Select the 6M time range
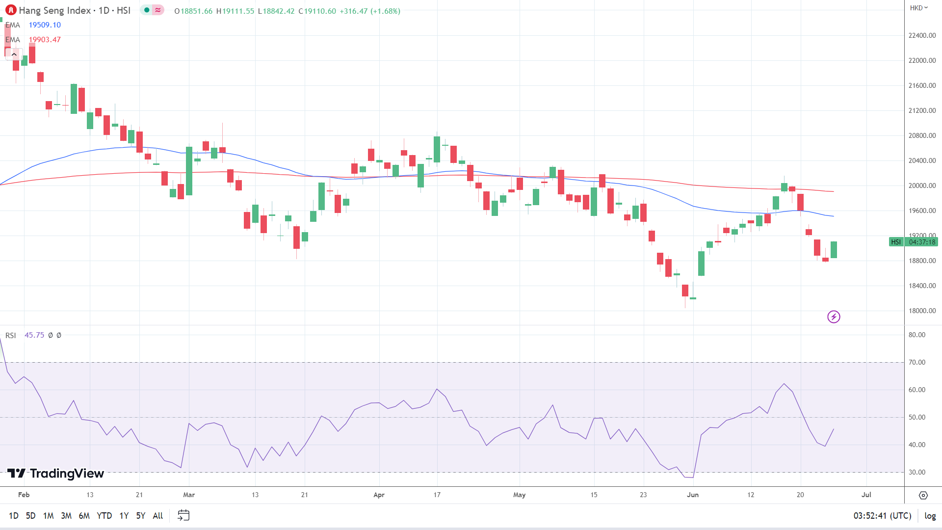Image resolution: width=942 pixels, height=530 pixels. pyautogui.click(x=84, y=516)
